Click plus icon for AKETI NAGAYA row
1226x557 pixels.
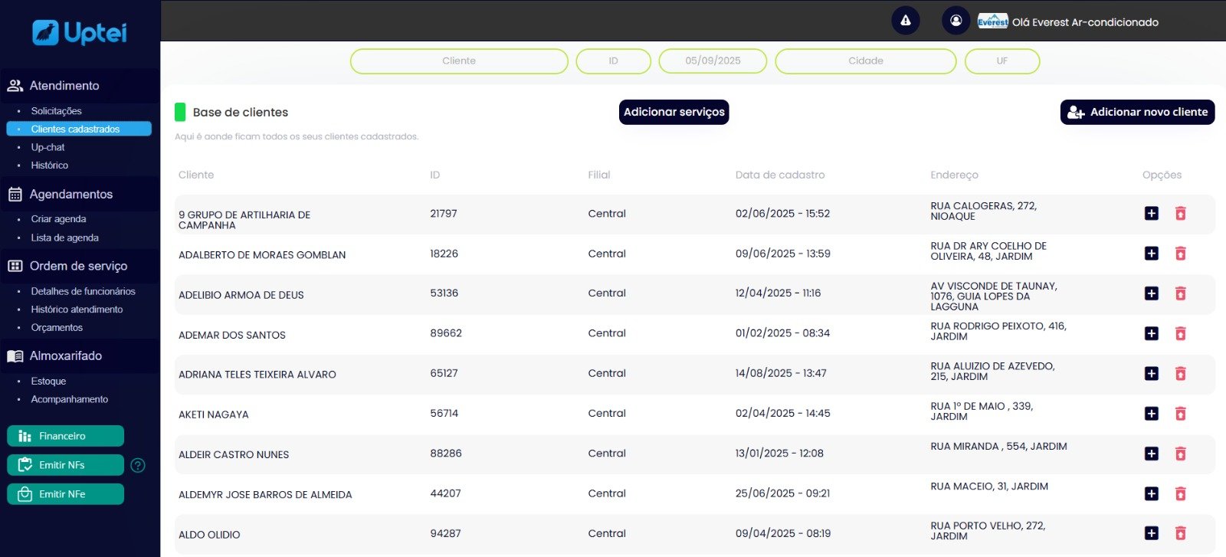coord(1151,414)
